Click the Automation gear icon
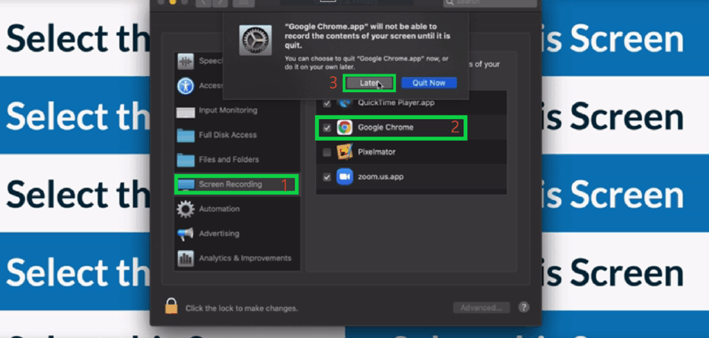Screen dimensions: 709x338 pos(186,208)
